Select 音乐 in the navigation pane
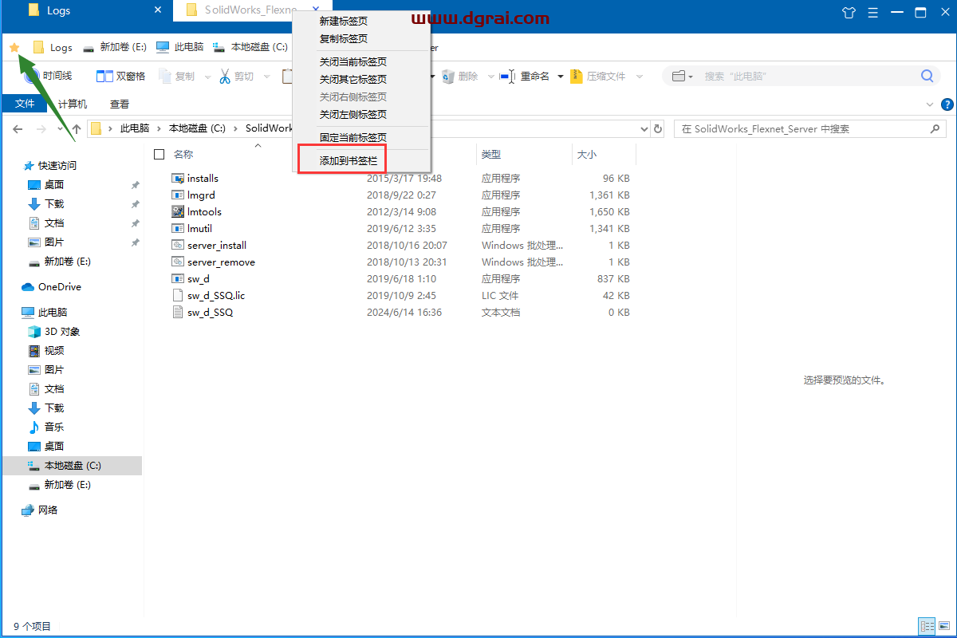Screen dimensions: 957x638 (46, 427)
